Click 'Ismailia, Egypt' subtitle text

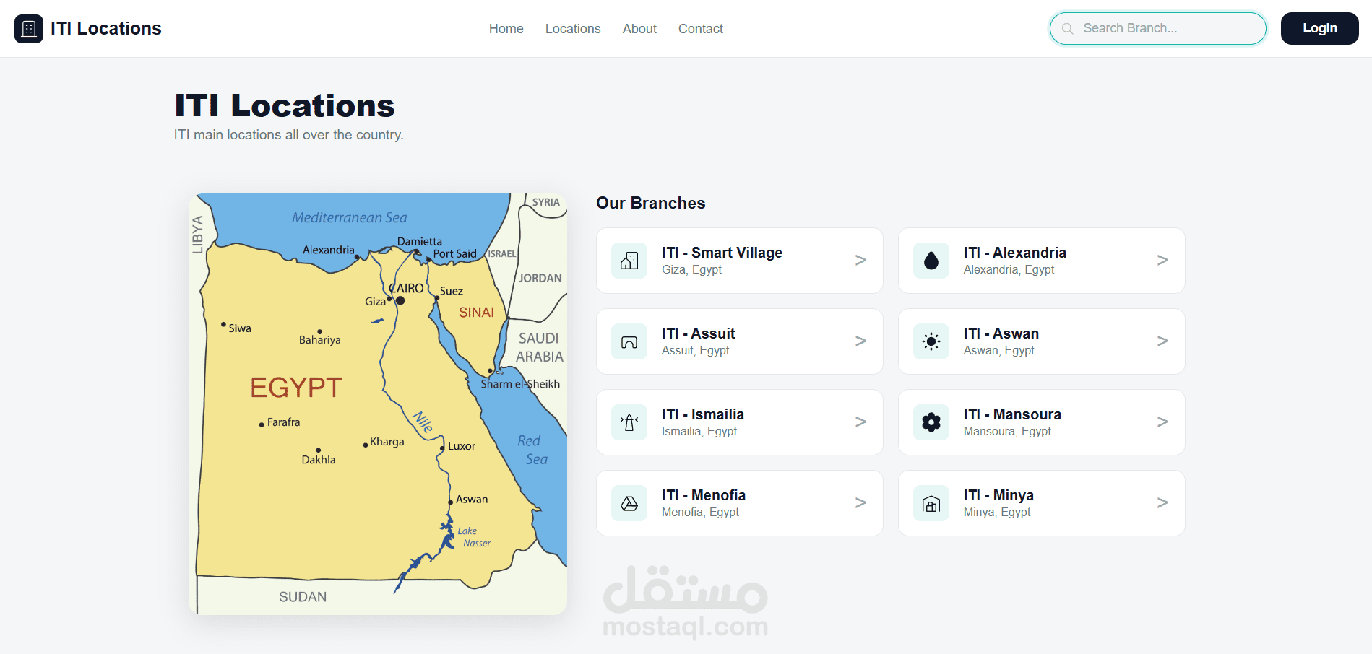699,432
